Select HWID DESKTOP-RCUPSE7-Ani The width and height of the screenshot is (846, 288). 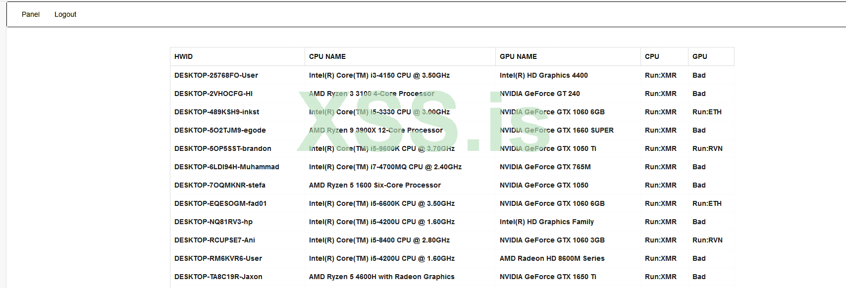click(x=214, y=240)
